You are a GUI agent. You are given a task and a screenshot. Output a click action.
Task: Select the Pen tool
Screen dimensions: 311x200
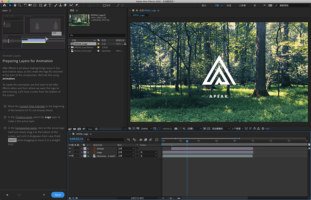(46, 5)
